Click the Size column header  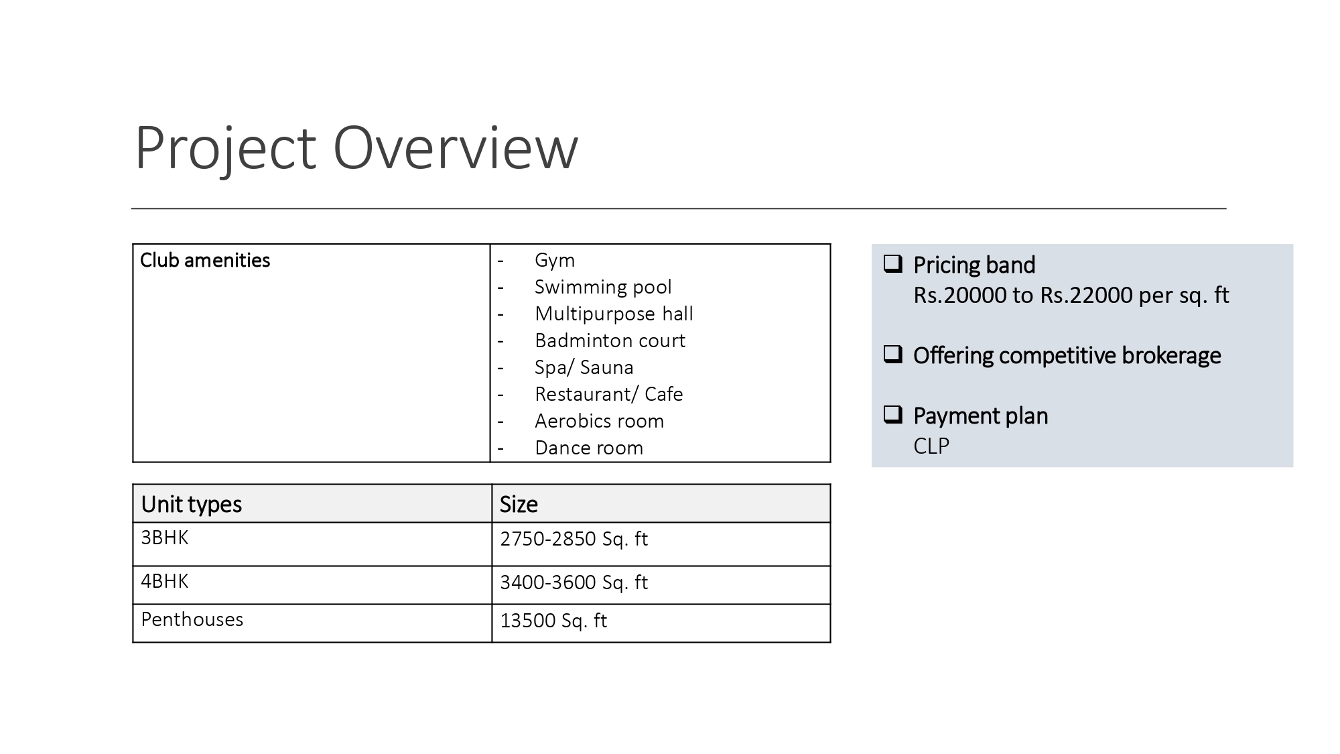point(519,504)
